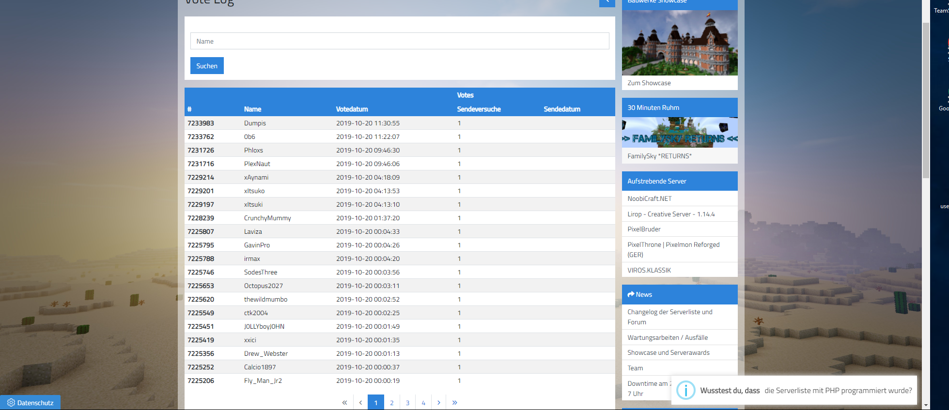The width and height of the screenshot is (949, 410).
Task: Select the name Octopus2027
Action: pos(264,286)
